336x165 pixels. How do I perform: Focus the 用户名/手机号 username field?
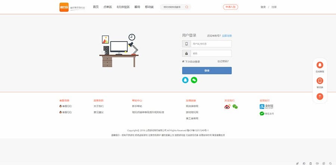211,44
